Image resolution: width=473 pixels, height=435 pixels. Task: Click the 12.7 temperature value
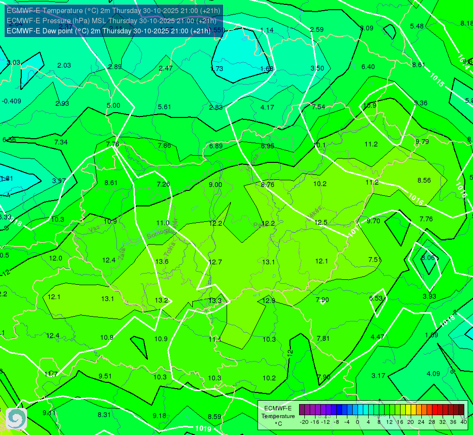tap(215, 262)
